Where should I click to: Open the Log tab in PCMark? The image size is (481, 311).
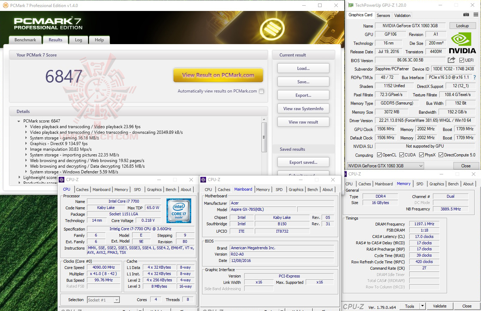[78, 40]
